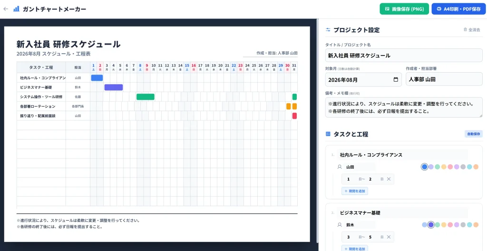Click the back arrow beside ガントチャートメーカー
The height and width of the screenshot is (251, 487).
[x=6, y=9]
